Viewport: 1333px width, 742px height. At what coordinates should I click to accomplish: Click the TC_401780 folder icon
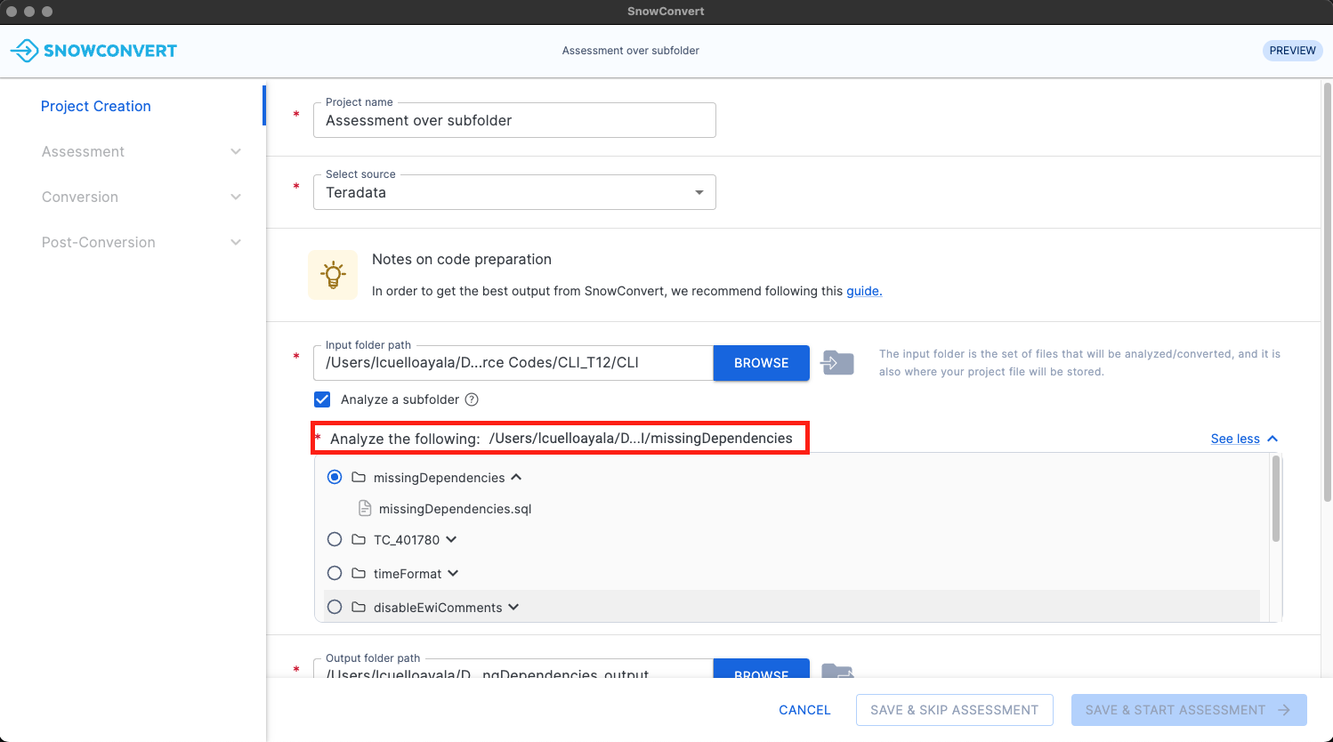359,540
